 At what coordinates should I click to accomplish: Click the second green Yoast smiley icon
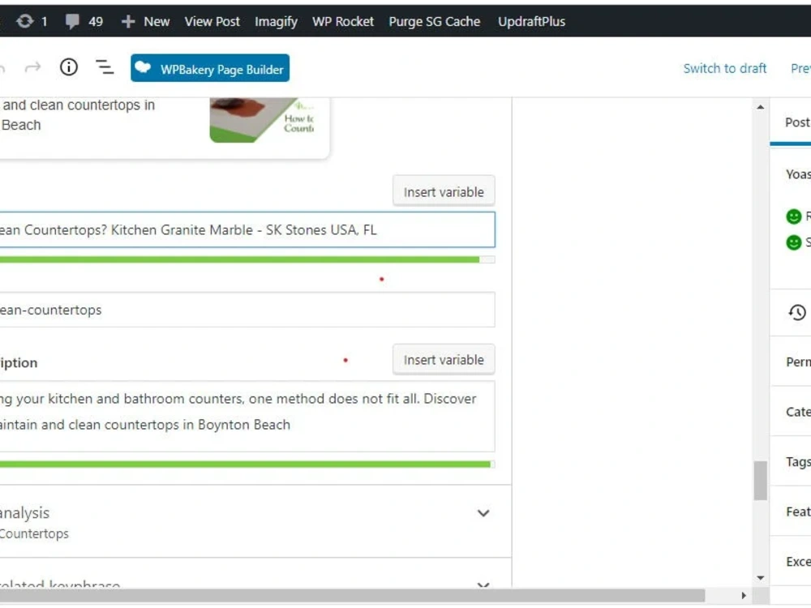pyautogui.click(x=793, y=242)
